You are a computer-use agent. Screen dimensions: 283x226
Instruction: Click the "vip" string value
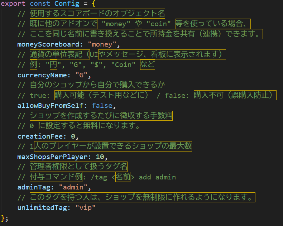click(x=86, y=208)
